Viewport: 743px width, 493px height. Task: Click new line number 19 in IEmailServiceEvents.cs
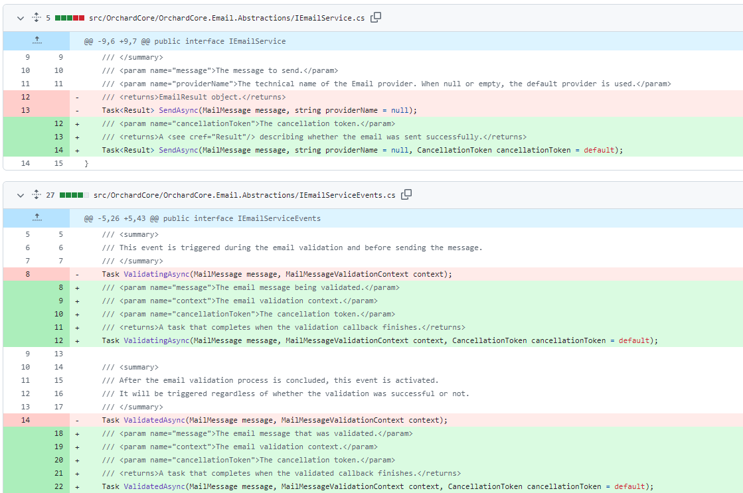click(x=58, y=447)
